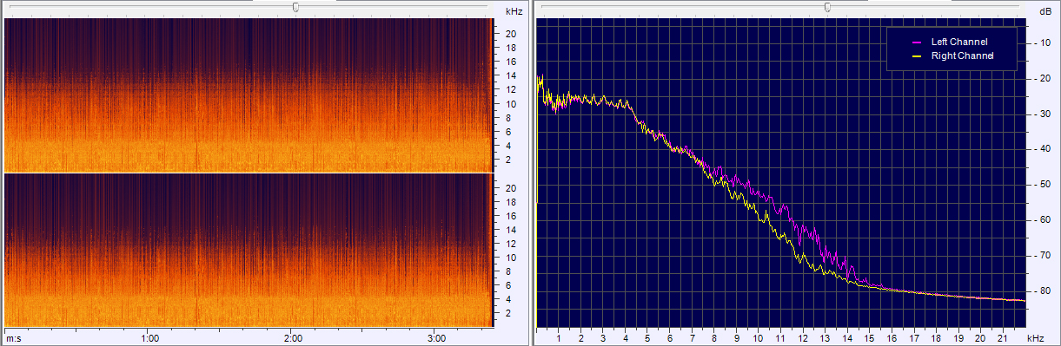Click the magenta line swatch in the legend
The height and width of the screenshot is (346, 1061).
916,42
